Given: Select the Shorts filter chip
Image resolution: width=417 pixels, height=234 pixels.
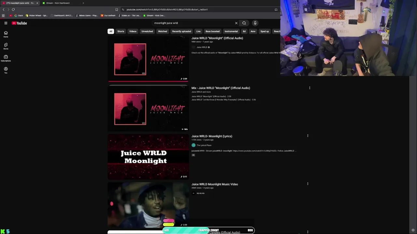Looking at the screenshot, I should pyautogui.click(x=121, y=32).
